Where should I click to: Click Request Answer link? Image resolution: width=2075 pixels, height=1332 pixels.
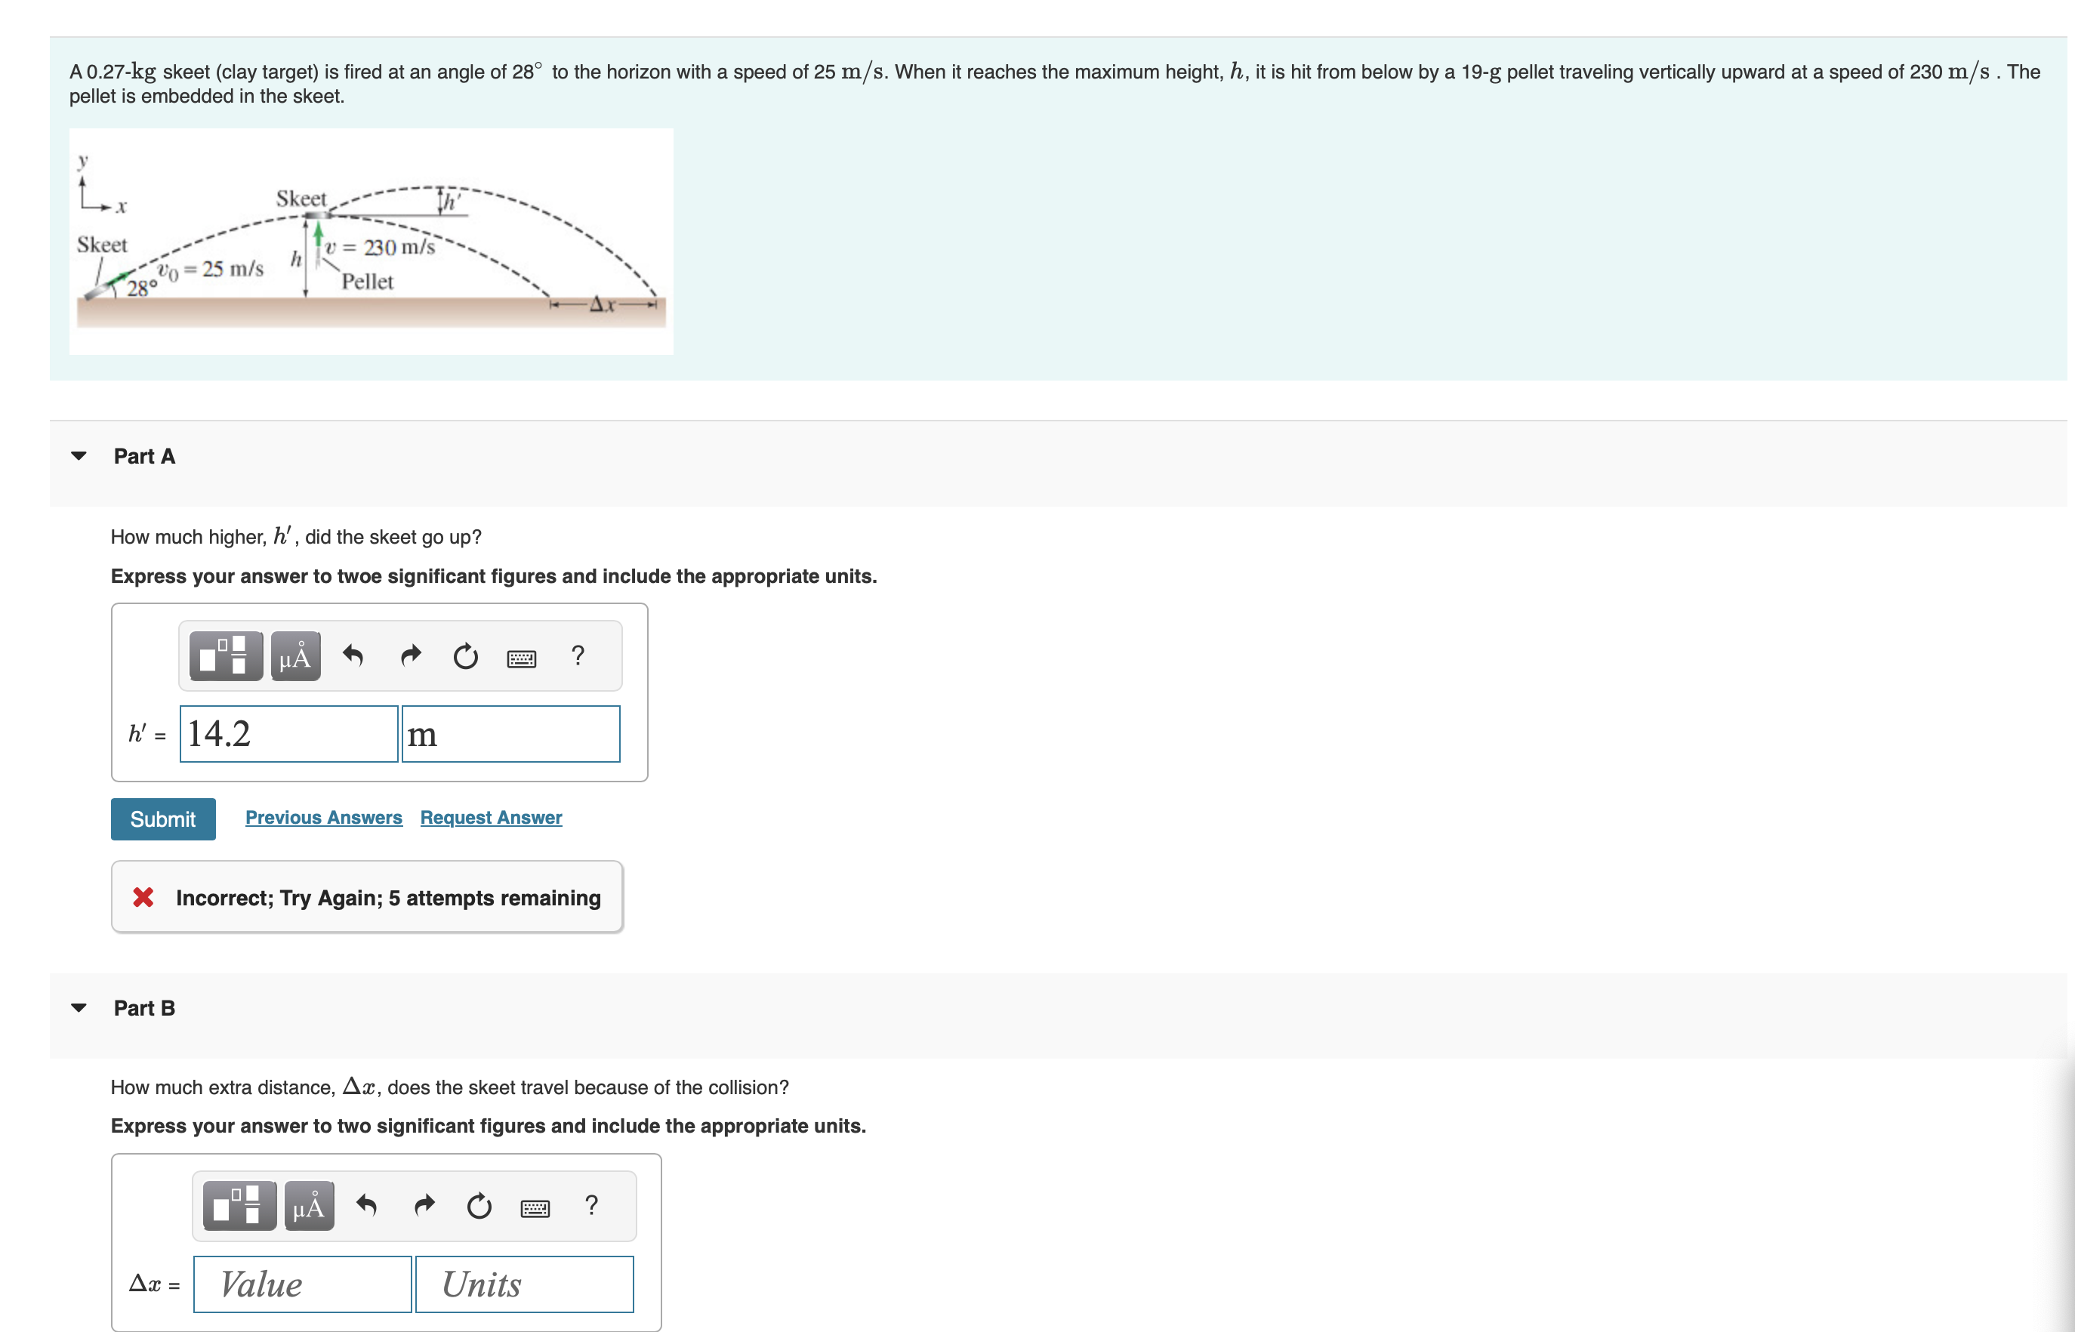[x=490, y=817]
